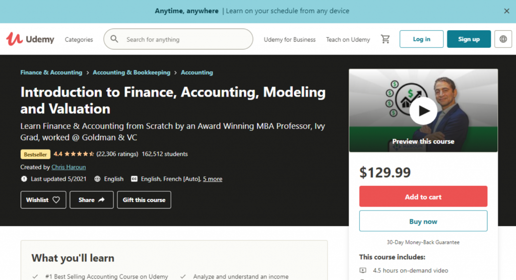The image size is (516, 280).
Task: Click the Gift this course button
Action: coord(144,200)
